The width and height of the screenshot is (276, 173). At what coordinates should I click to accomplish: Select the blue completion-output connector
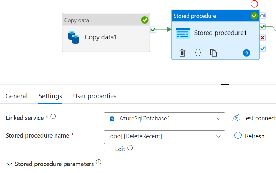(263, 49)
